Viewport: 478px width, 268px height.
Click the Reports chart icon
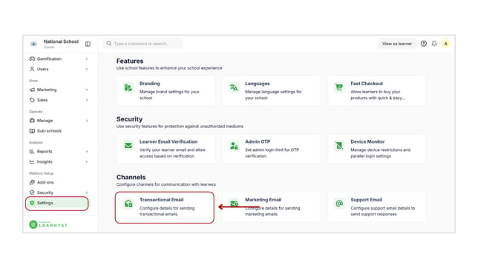coord(32,152)
